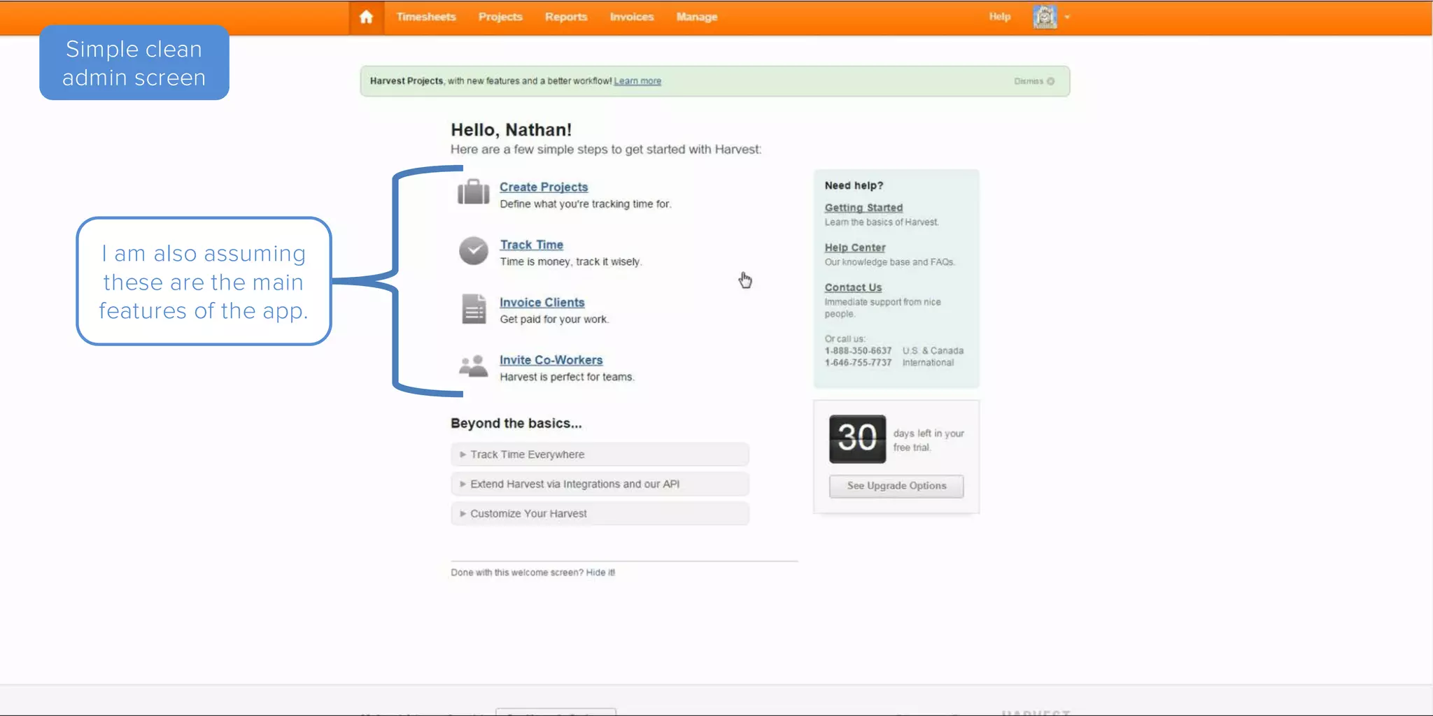Open the Contact Us link
1433x716 pixels.
(x=853, y=287)
